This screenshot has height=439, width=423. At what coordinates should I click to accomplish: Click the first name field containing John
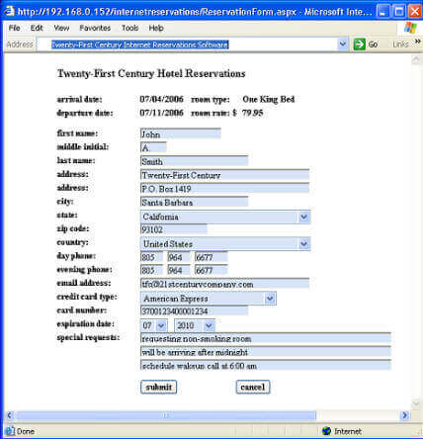pos(181,133)
